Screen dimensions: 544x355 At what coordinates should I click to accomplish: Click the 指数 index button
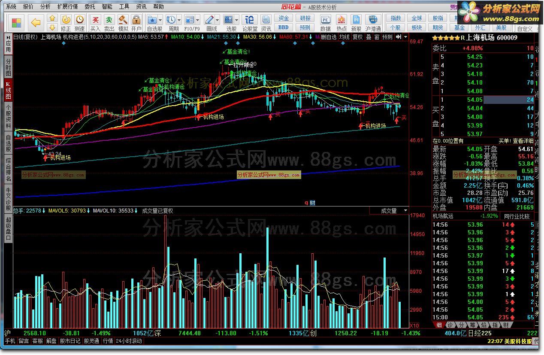pos(396,18)
